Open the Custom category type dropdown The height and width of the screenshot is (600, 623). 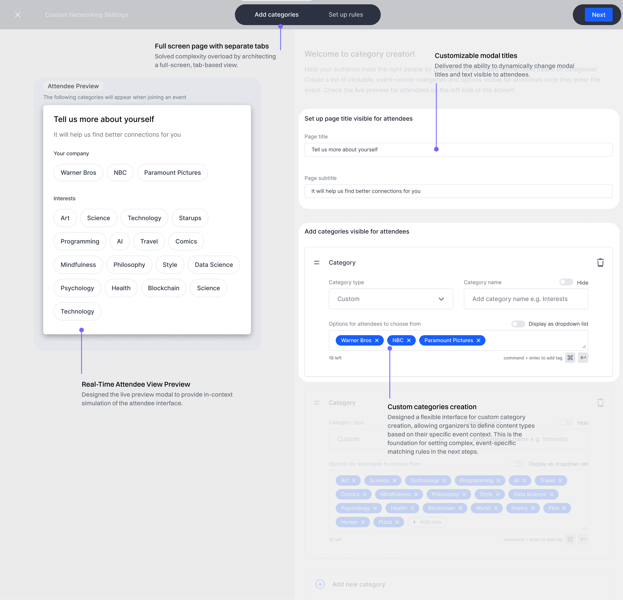(391, 299)
